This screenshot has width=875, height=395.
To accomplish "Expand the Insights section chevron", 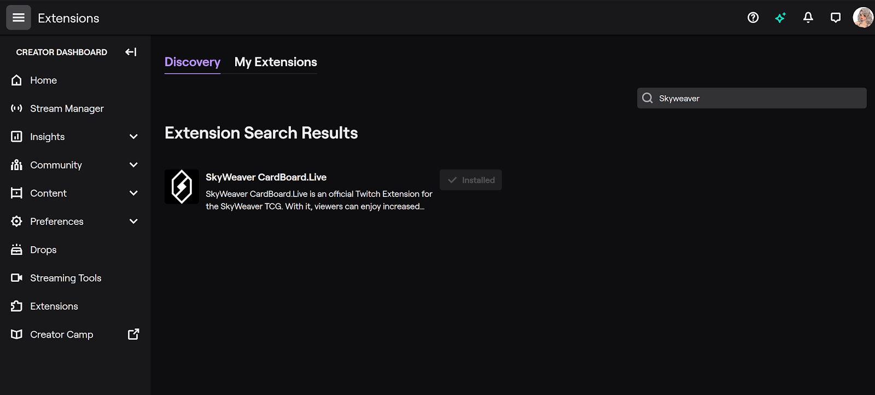I will 133,137.
